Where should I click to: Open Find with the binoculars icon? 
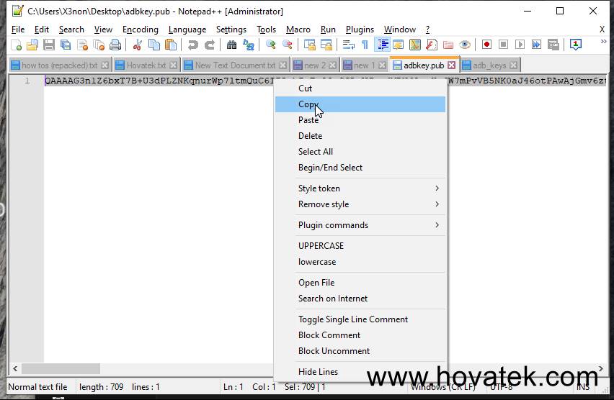pos(231,45)
